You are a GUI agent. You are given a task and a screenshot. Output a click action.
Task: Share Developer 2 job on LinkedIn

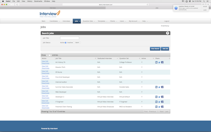(x=156, y=97)
